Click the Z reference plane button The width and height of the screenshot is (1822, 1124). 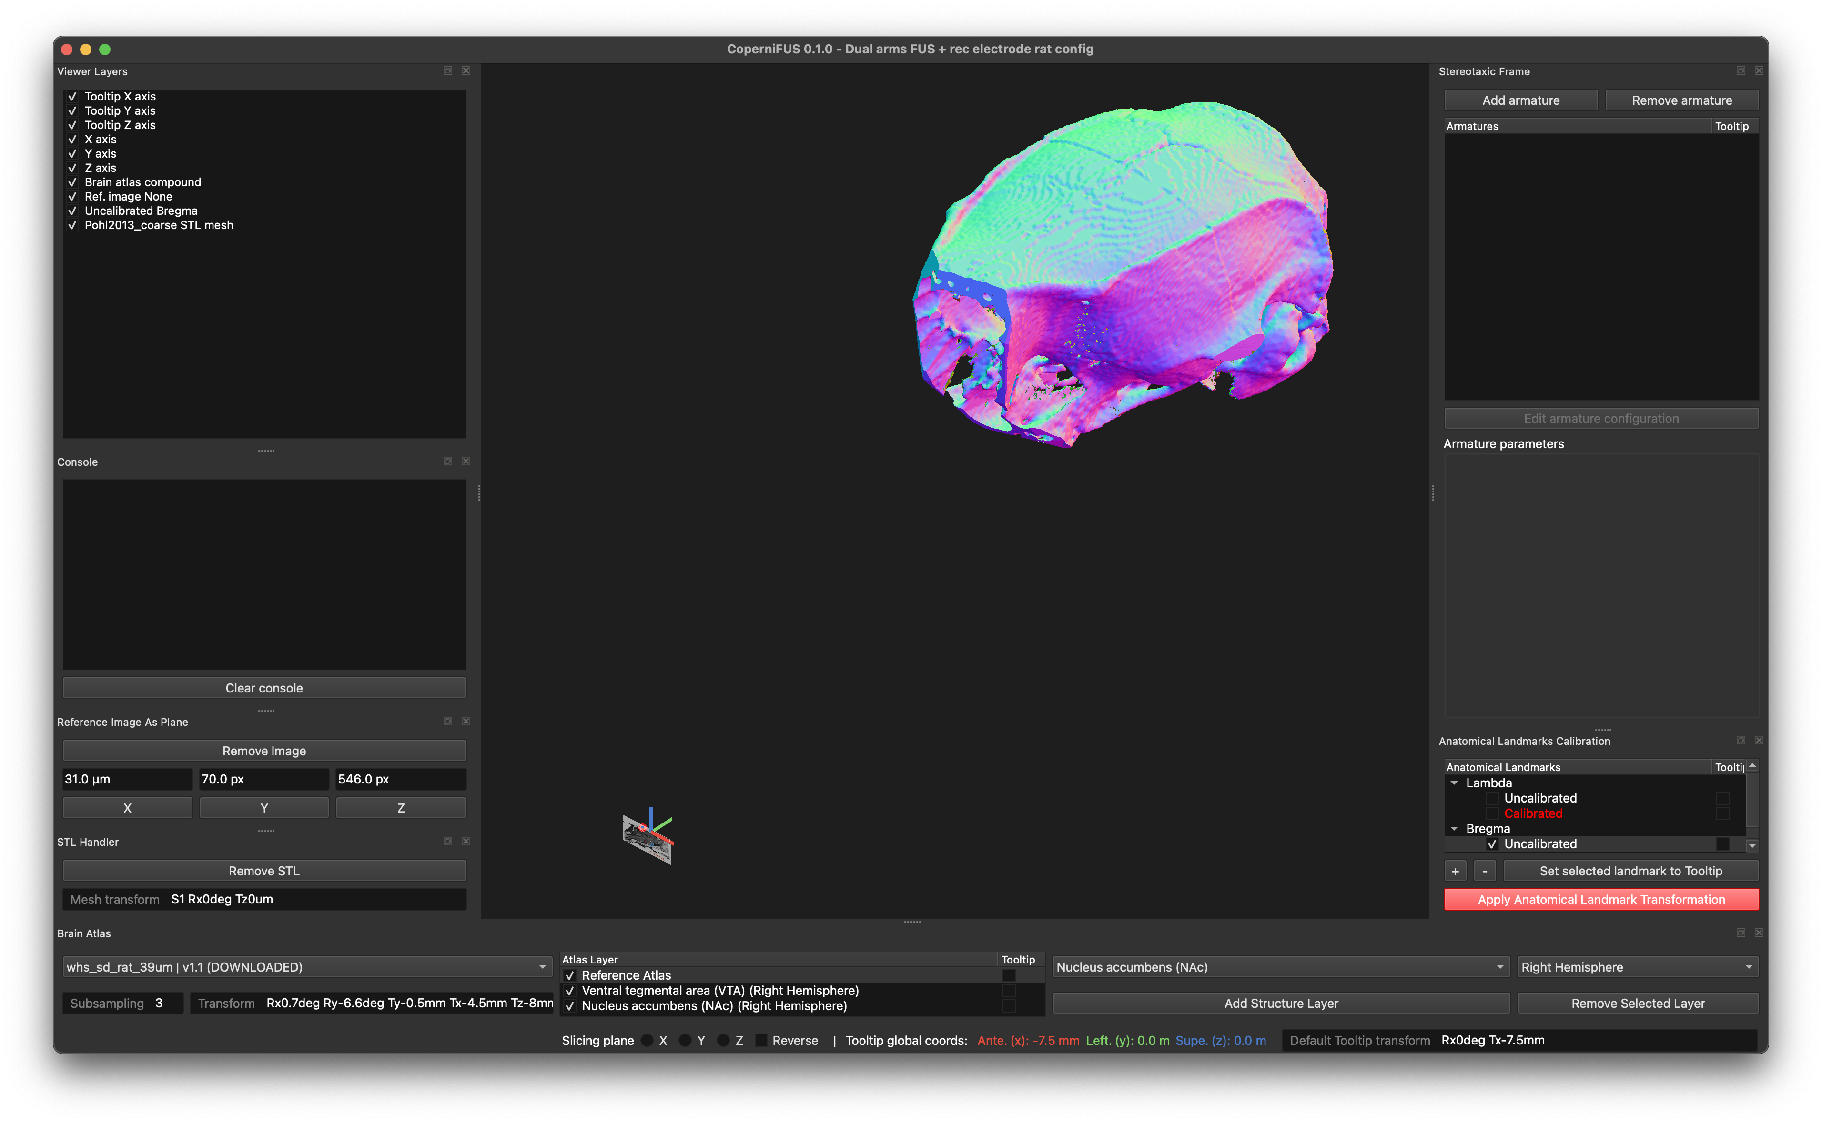click(x=401, y=808)
